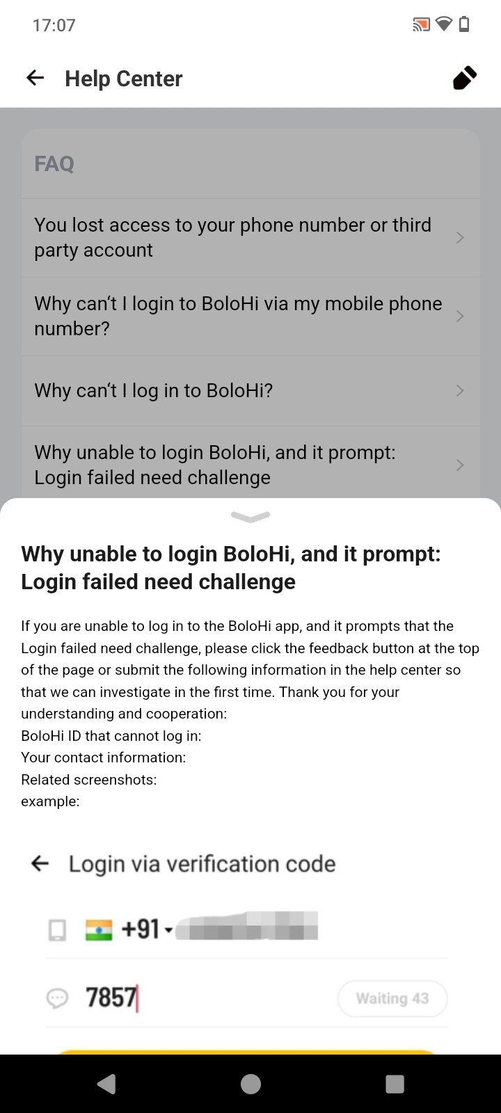The width and height of the screenshot is (501, 1113).
Task: Expand chevron beside lost phone number question
Action: (x=459, y=238)
